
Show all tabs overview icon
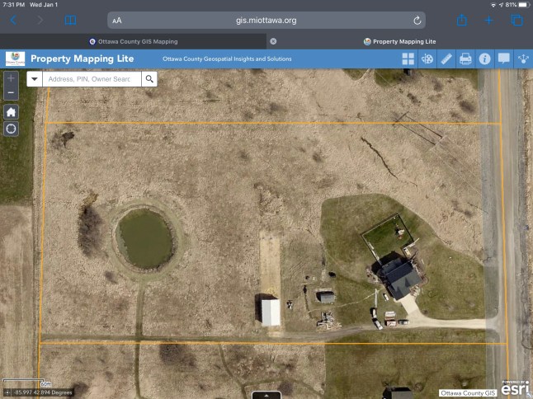point(516,20)
